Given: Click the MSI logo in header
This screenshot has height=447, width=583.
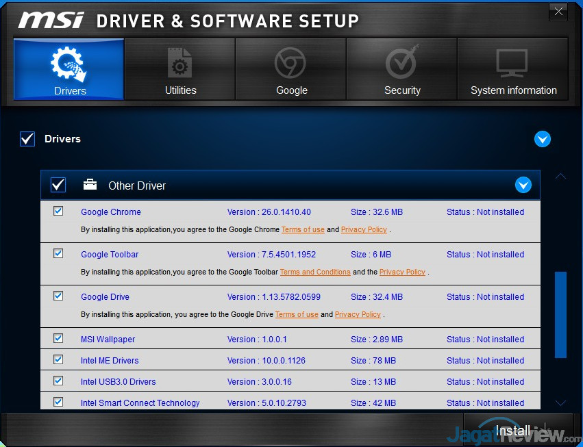Looking at the screenshot, I should pyautogui.click(x=52, y=20).
